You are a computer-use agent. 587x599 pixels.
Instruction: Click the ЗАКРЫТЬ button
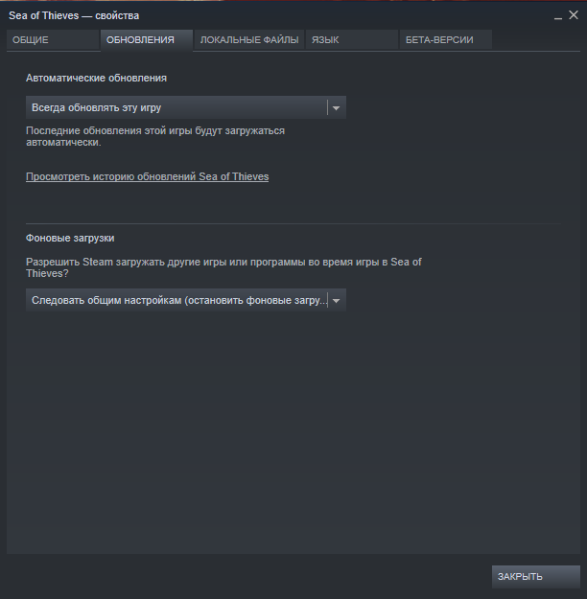click(x=536, y=576)
